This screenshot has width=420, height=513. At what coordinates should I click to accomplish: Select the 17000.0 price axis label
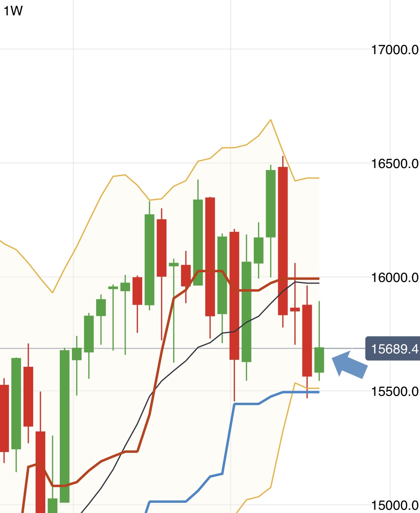395,50
